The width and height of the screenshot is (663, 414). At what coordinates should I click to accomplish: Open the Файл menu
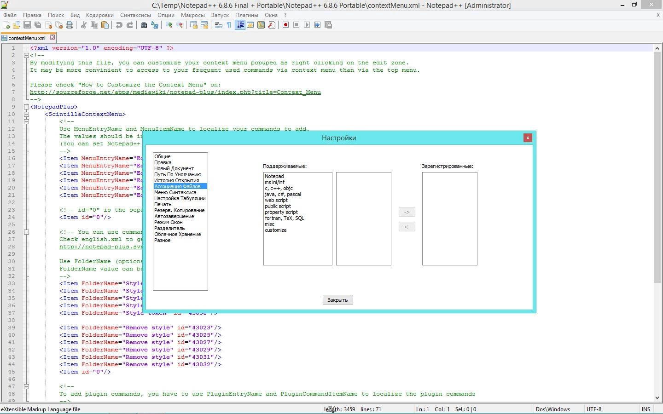coord(10,15)
